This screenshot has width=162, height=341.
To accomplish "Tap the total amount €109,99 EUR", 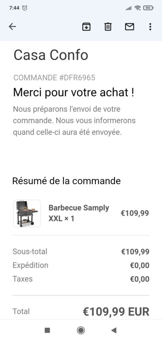I will click(x=116, y=312).
